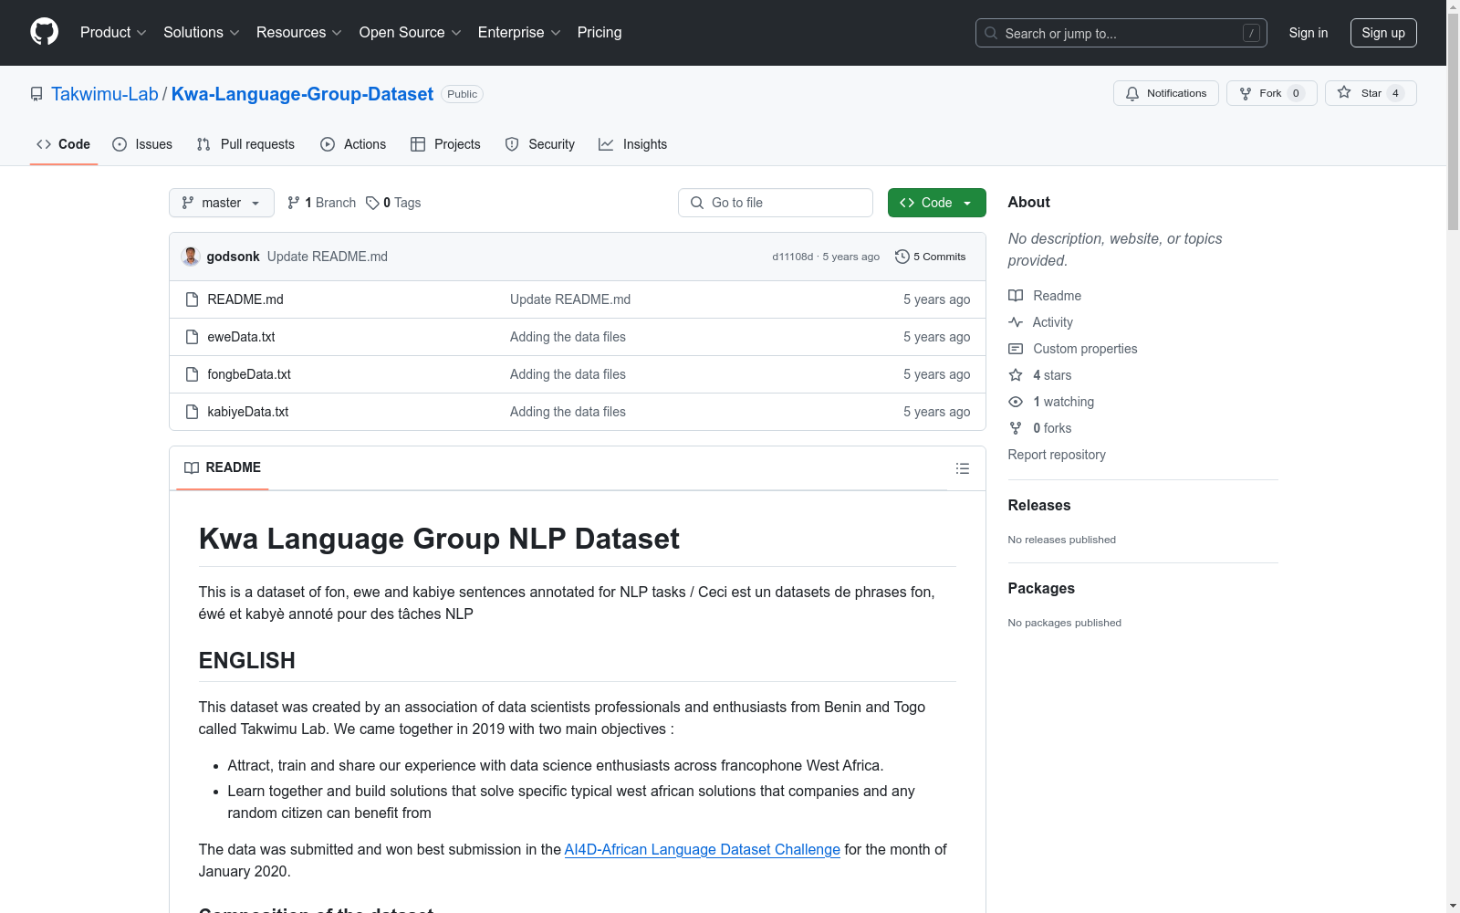Select the Code tab
This screenshot has width=1460, height=913.
pos(64,144)
